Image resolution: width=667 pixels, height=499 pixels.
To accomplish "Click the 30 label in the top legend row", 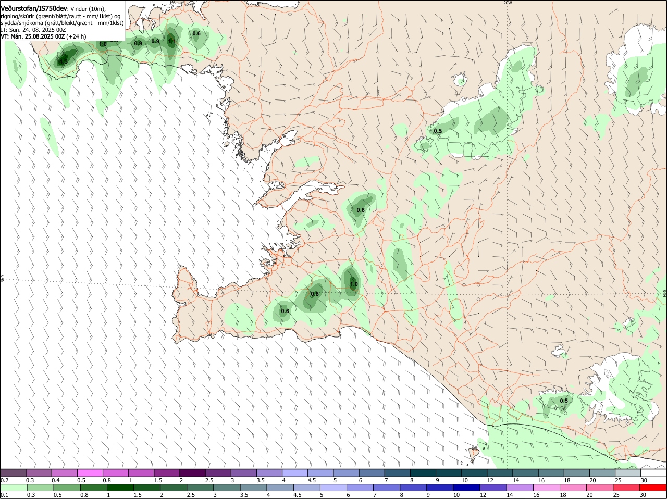I will (x=644, y=480).
